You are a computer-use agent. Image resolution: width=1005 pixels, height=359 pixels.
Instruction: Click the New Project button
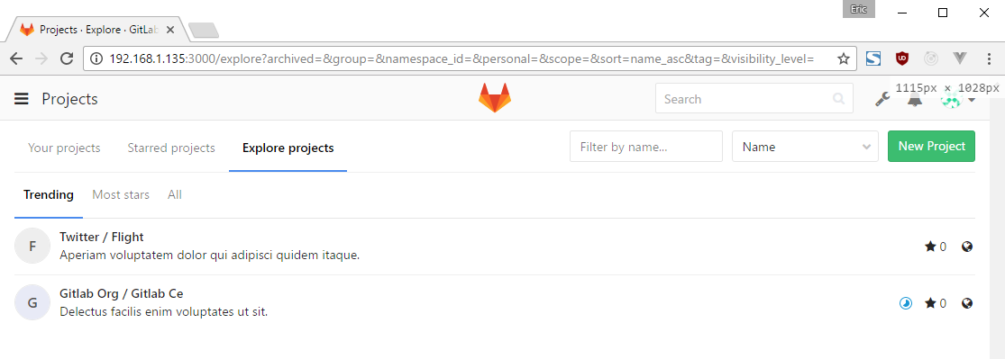(931, 146)
